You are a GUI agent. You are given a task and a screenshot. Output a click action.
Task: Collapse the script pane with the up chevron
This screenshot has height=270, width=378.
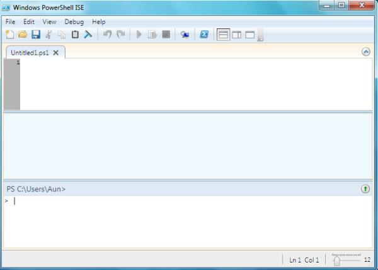click(x=366, y=52)
